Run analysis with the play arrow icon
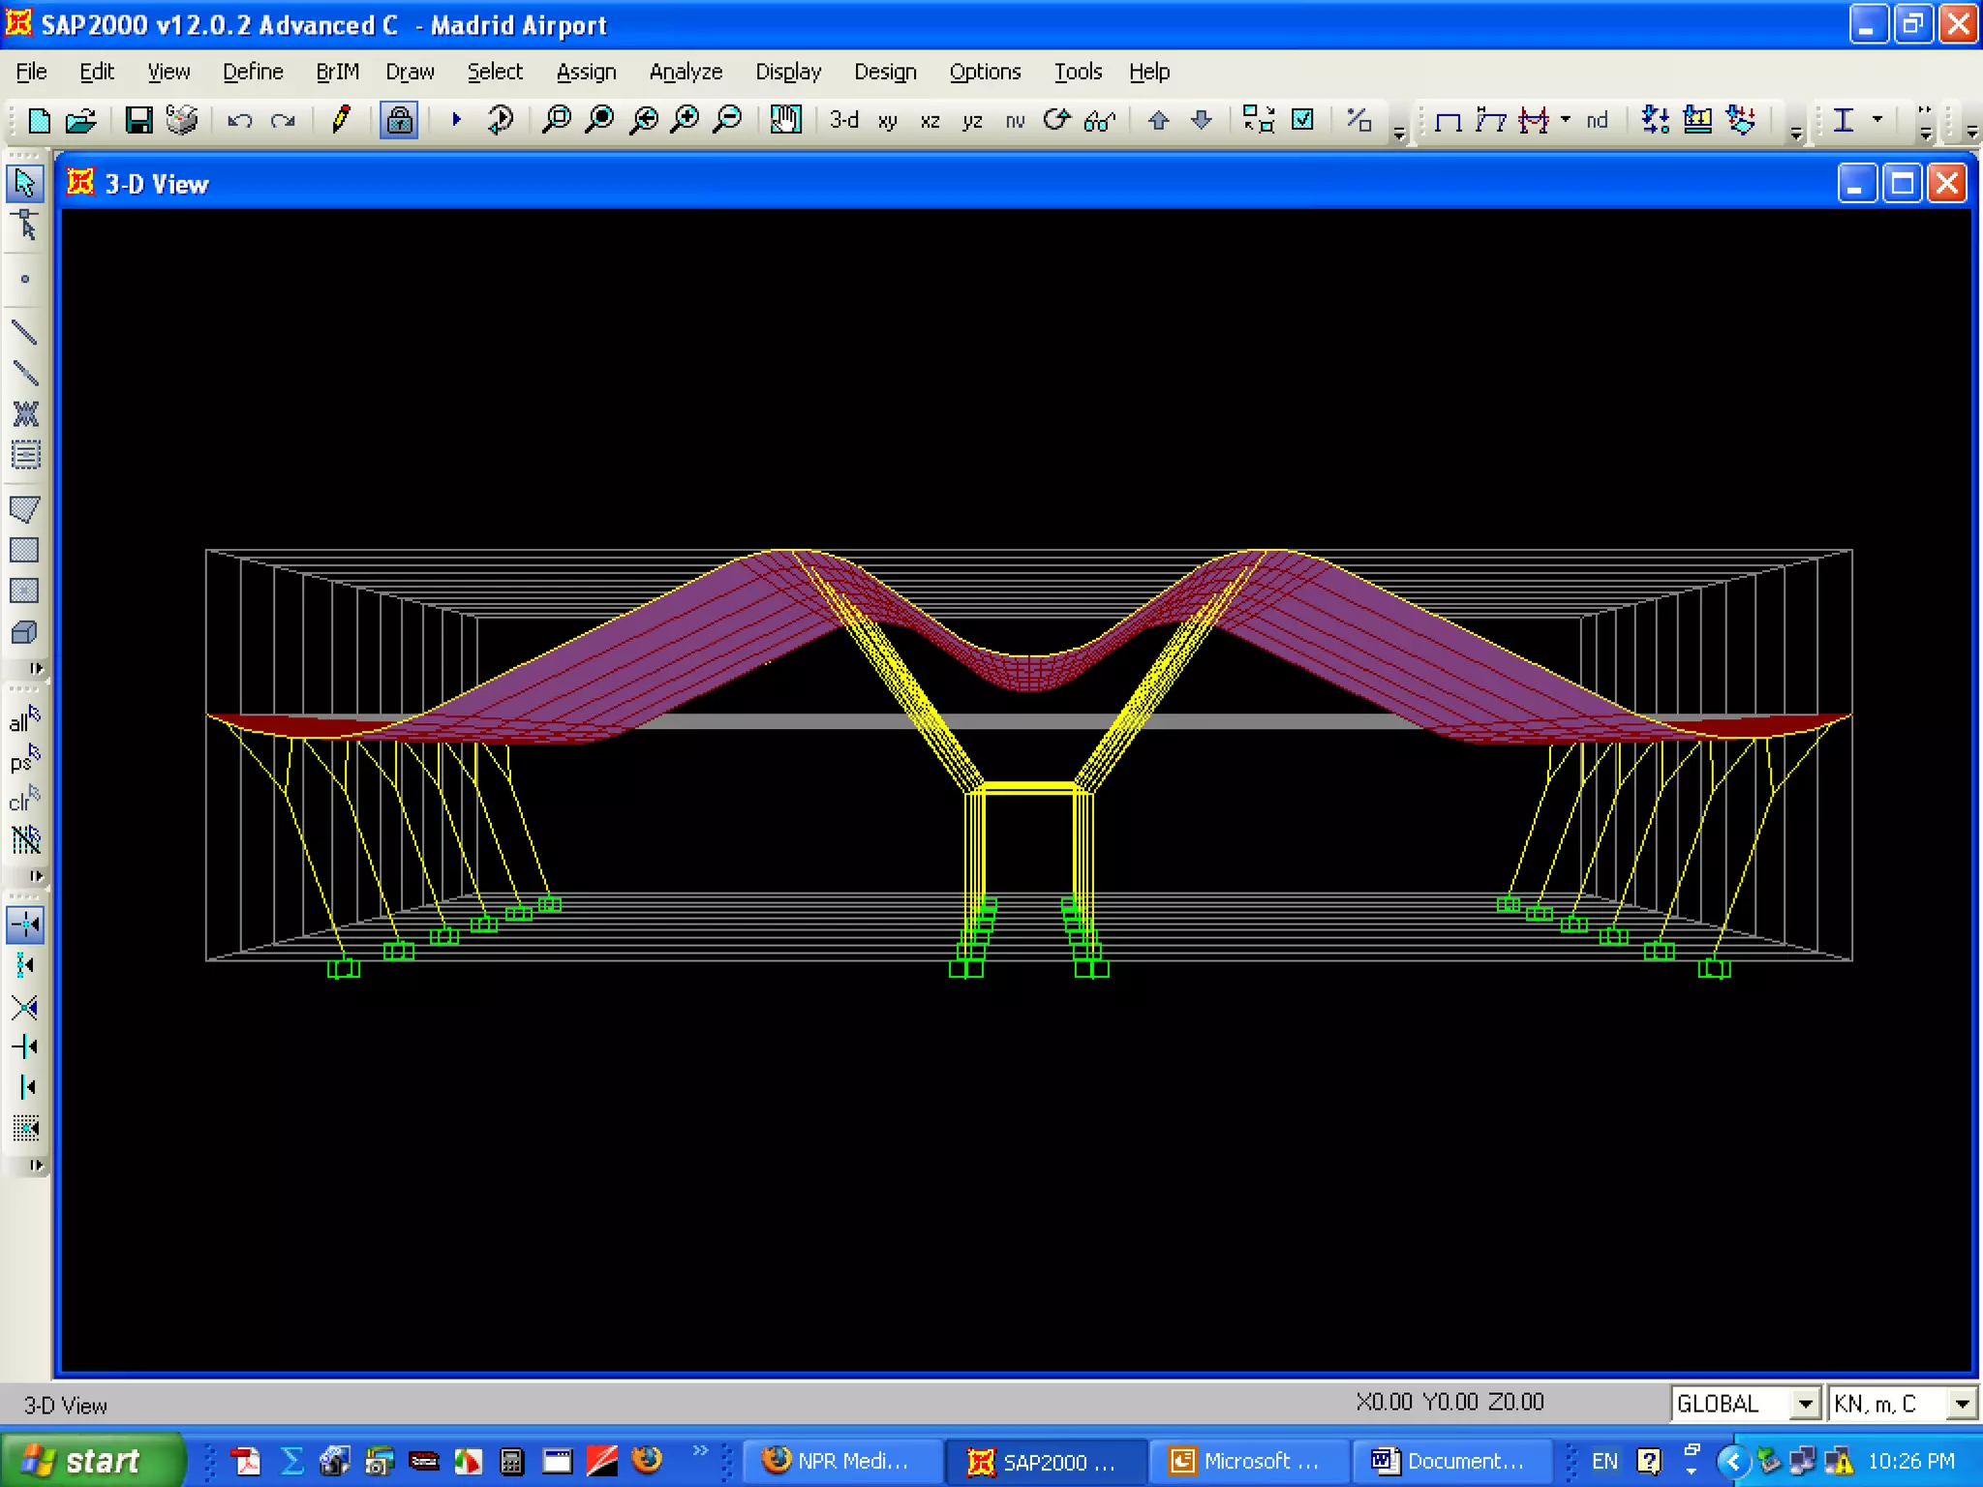Image resolution: width=1983 pixels, height=1487 pixels. click(x=456, y=120)
